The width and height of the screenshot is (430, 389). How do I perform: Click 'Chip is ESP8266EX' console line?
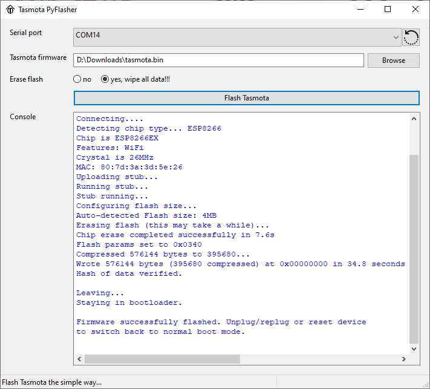pos(117,138)
